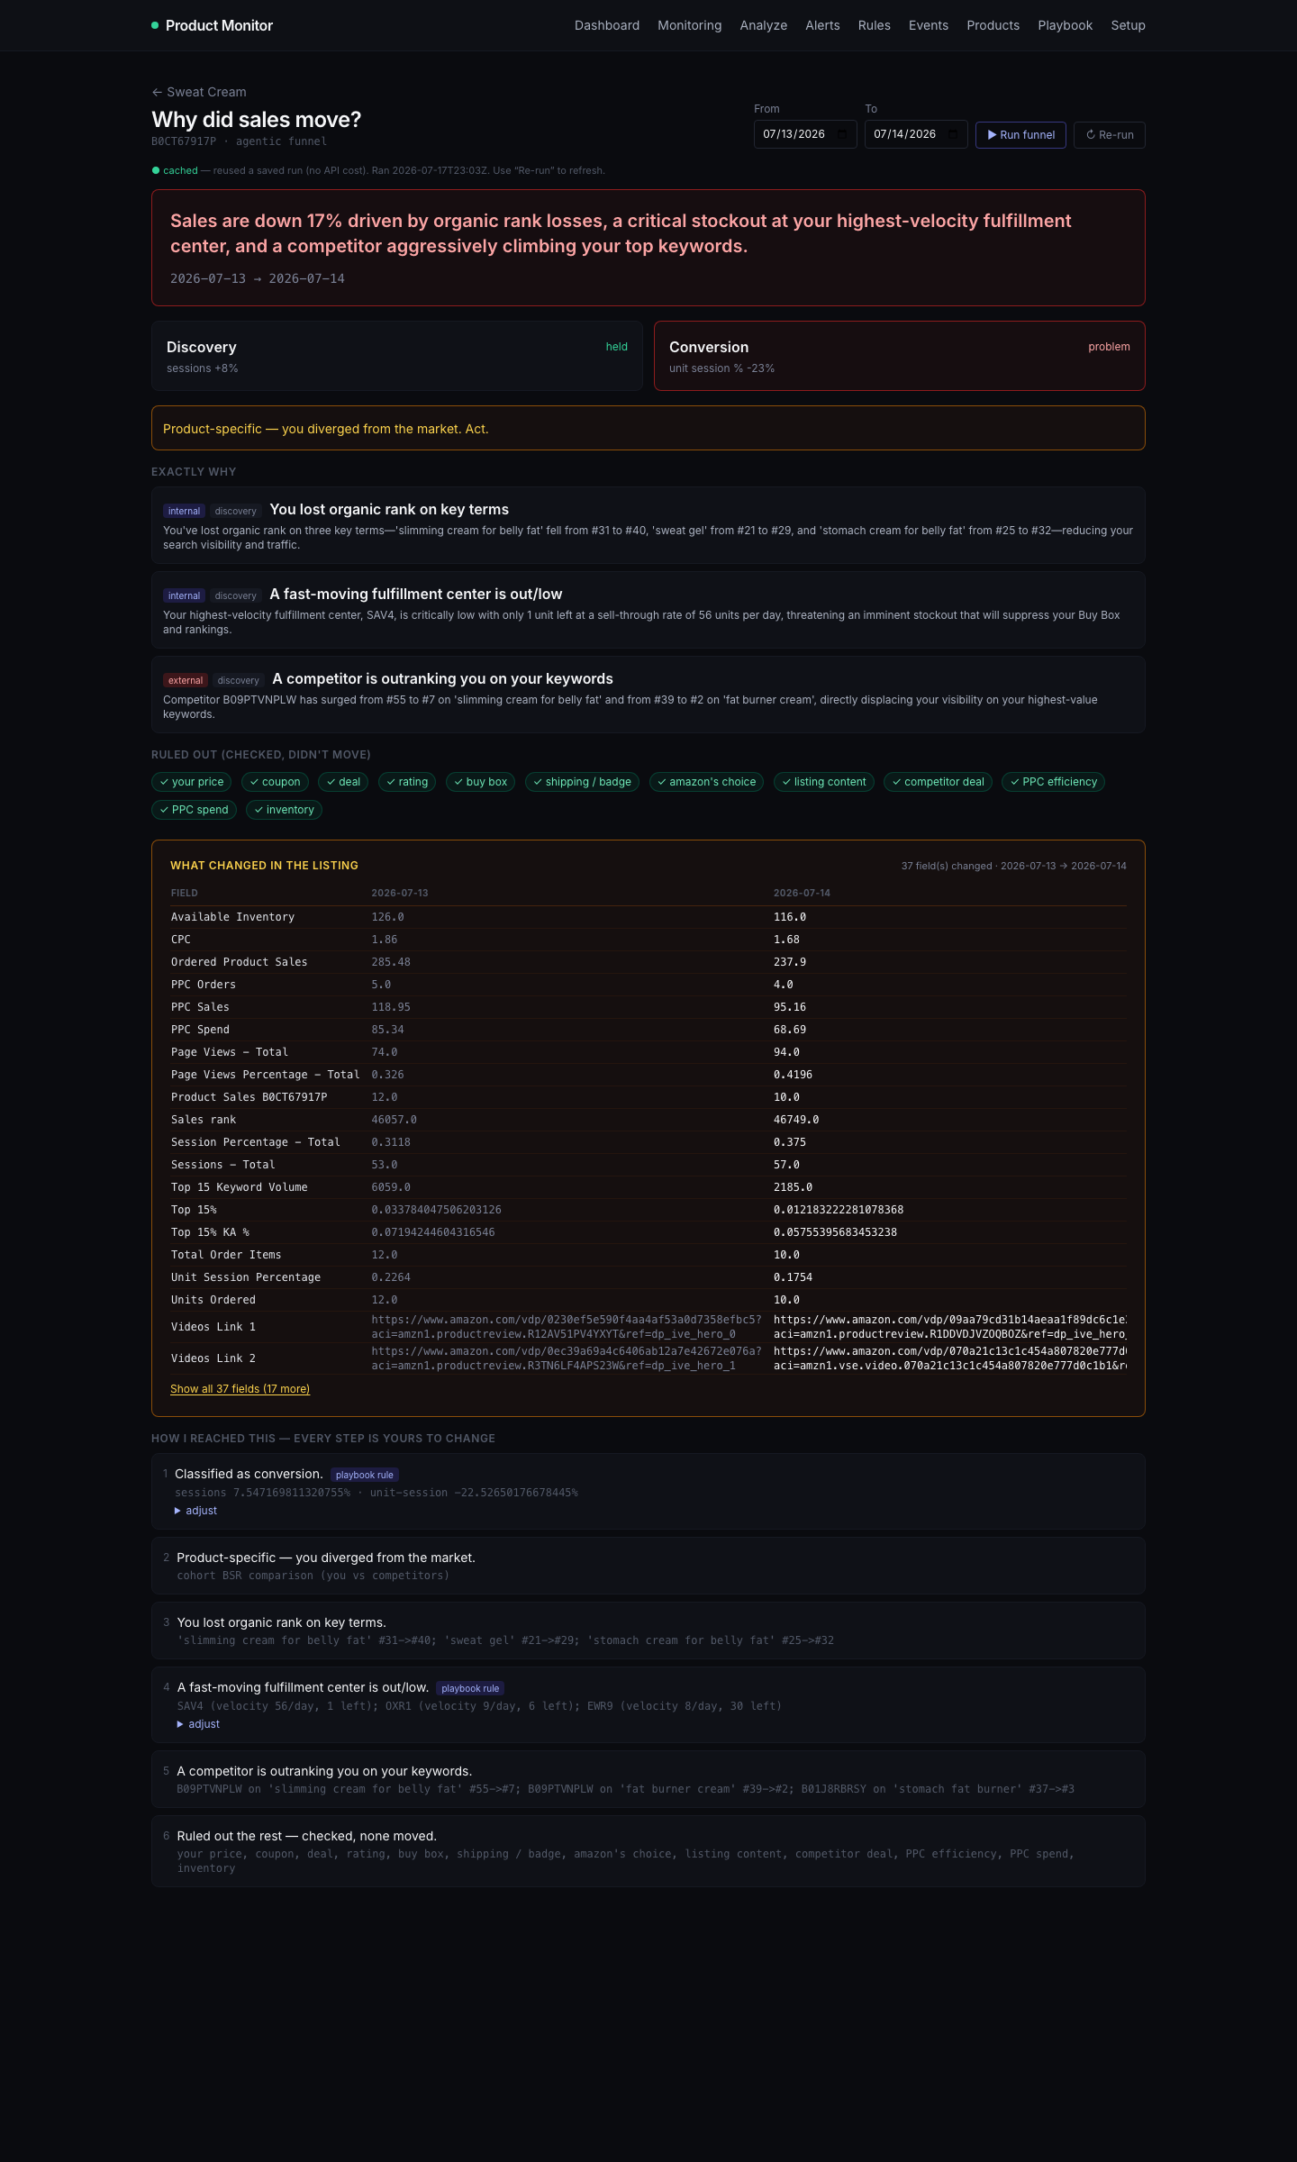
Task: Expand adjust under fulfillment center step
Action: click(198, 1724)
